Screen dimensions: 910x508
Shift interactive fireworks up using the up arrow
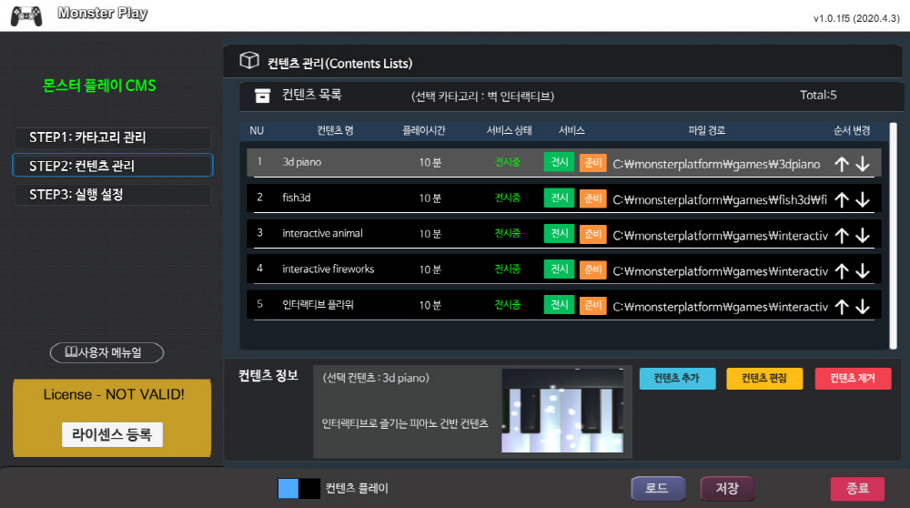click(x=842, y=271)
